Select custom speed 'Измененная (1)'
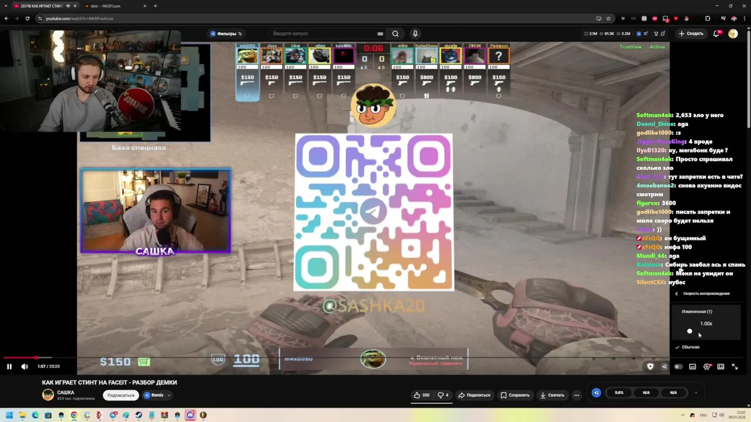 (x=697, y=312)
